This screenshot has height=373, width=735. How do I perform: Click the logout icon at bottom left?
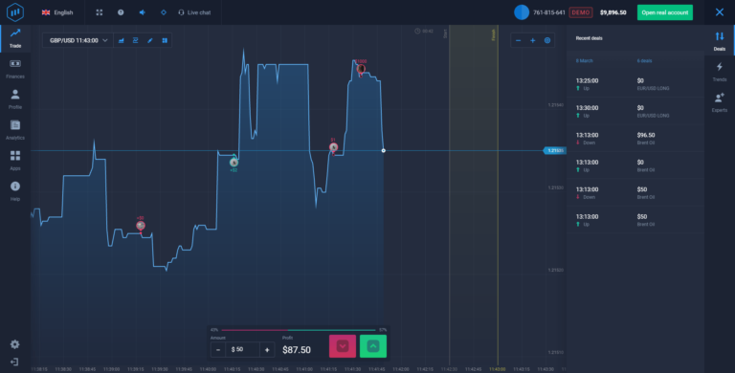pos(14,362)
